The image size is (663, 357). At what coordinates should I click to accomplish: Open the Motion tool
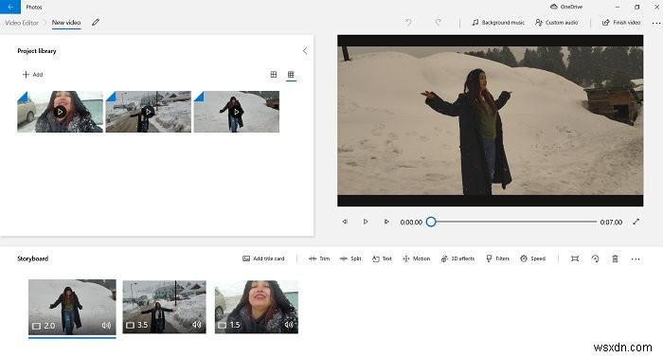(417, 259)
